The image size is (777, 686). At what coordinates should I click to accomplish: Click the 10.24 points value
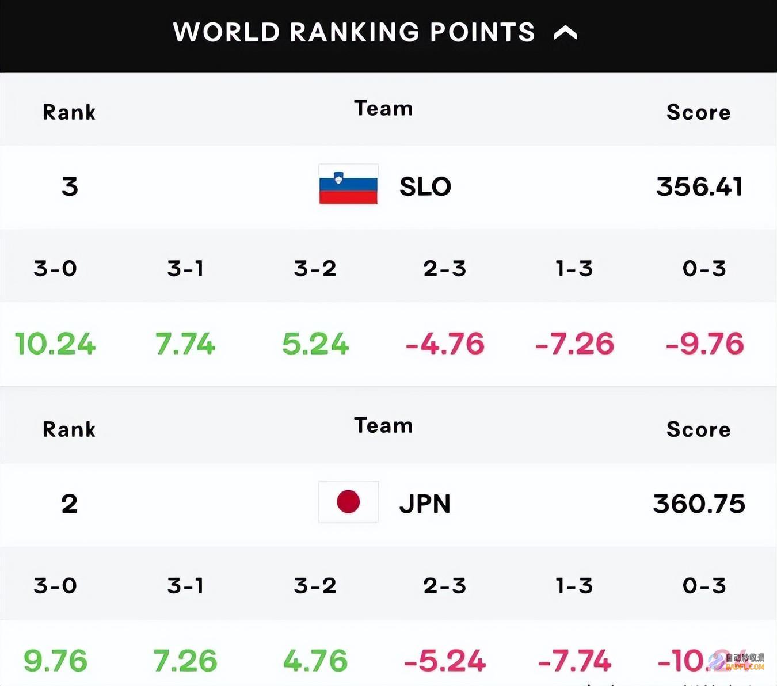55,344
